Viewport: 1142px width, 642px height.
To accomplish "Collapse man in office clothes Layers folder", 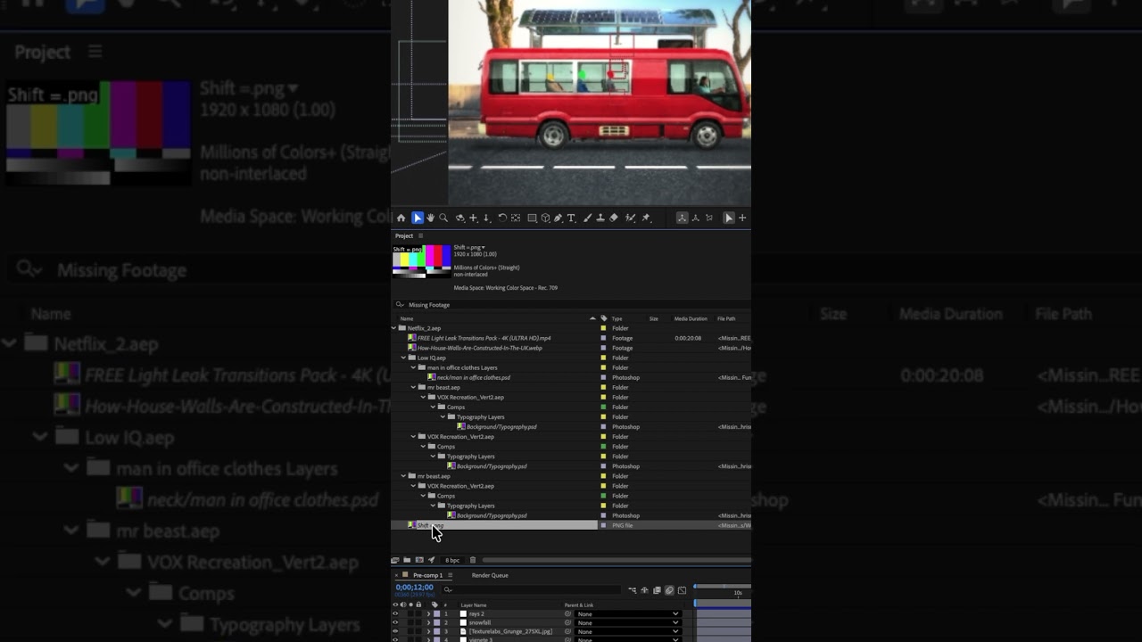I will pos(413,367).
